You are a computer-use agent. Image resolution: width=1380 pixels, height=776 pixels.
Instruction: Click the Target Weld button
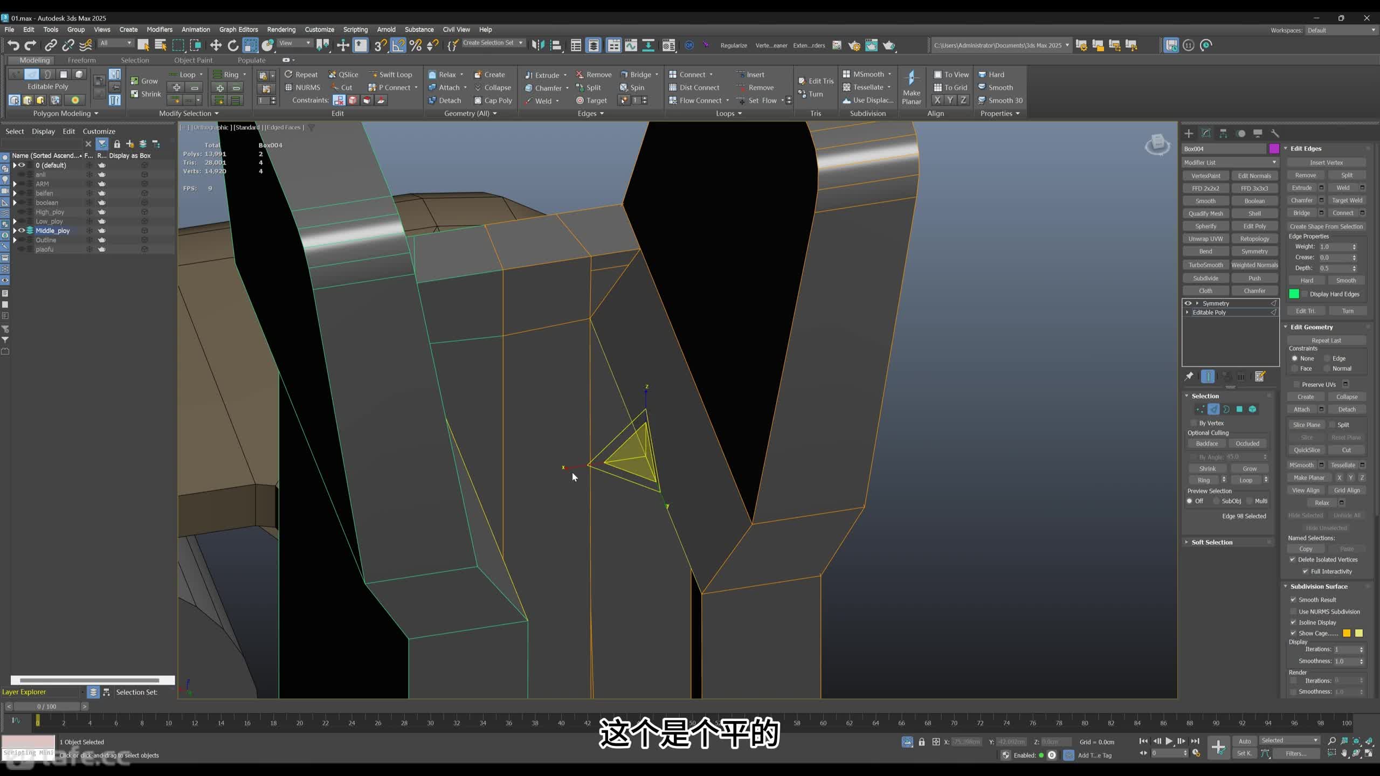click(1347, 200)
